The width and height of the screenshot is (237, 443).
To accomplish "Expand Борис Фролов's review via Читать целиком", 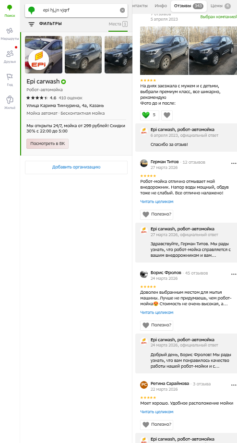I will click(157, 312).
